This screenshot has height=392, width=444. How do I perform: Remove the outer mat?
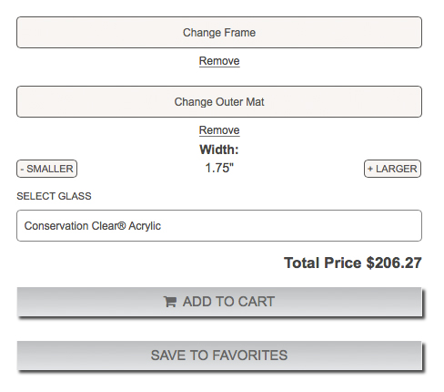click(219, 130)
